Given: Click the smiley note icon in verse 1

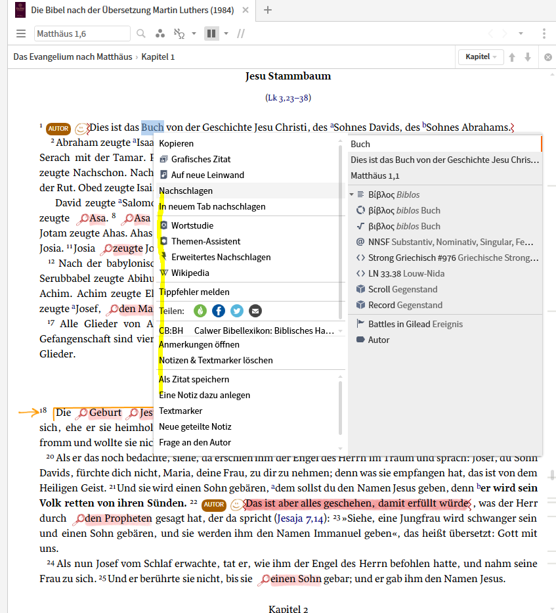Looking at the screenshot, I should (81, 128).
